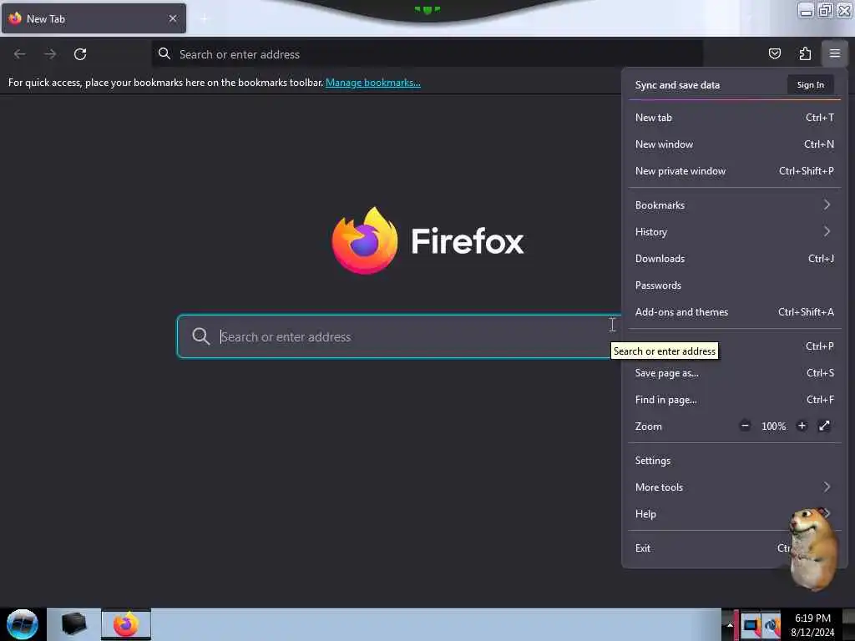Click the forward navigation arrow
This screenshot has height=641, width=855.
click(x=50, y=54)
